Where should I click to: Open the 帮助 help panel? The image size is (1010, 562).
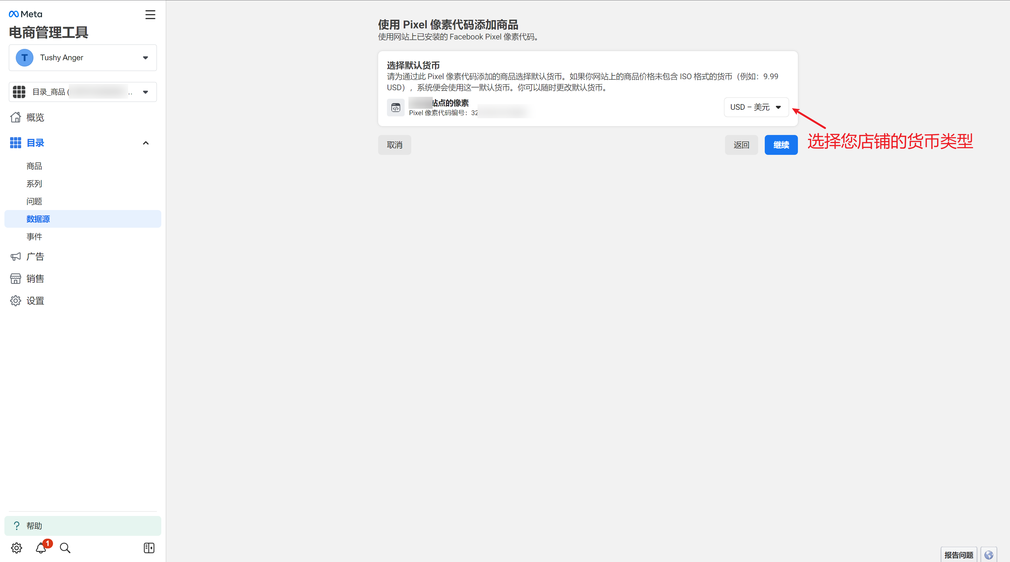tap(83, 526)
